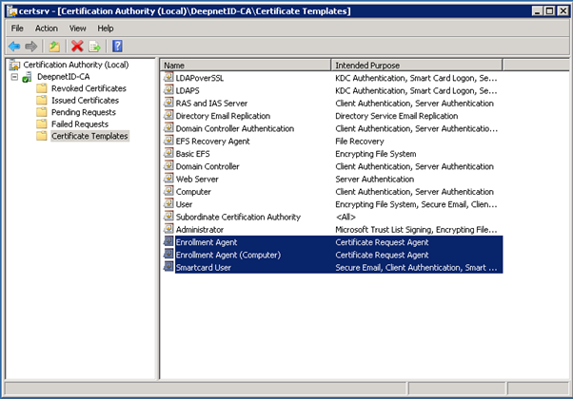The height and width of the screenshot is (399, 573).
Task: Sort by the Name column header
Action: [246, 65]
